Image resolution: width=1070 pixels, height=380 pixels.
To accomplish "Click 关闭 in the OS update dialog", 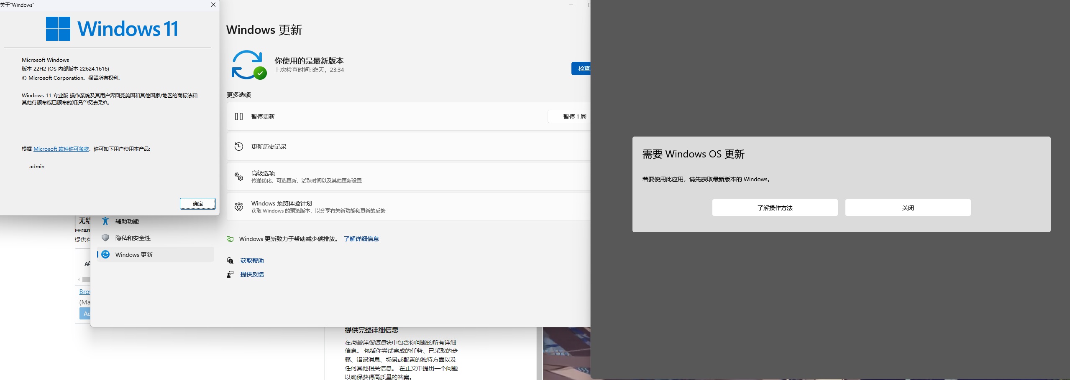I will 908,208.
